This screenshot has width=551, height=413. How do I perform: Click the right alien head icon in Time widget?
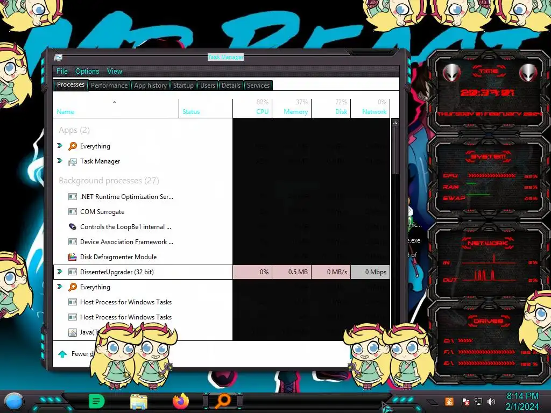pyautogui.click(x=528, y=73)
